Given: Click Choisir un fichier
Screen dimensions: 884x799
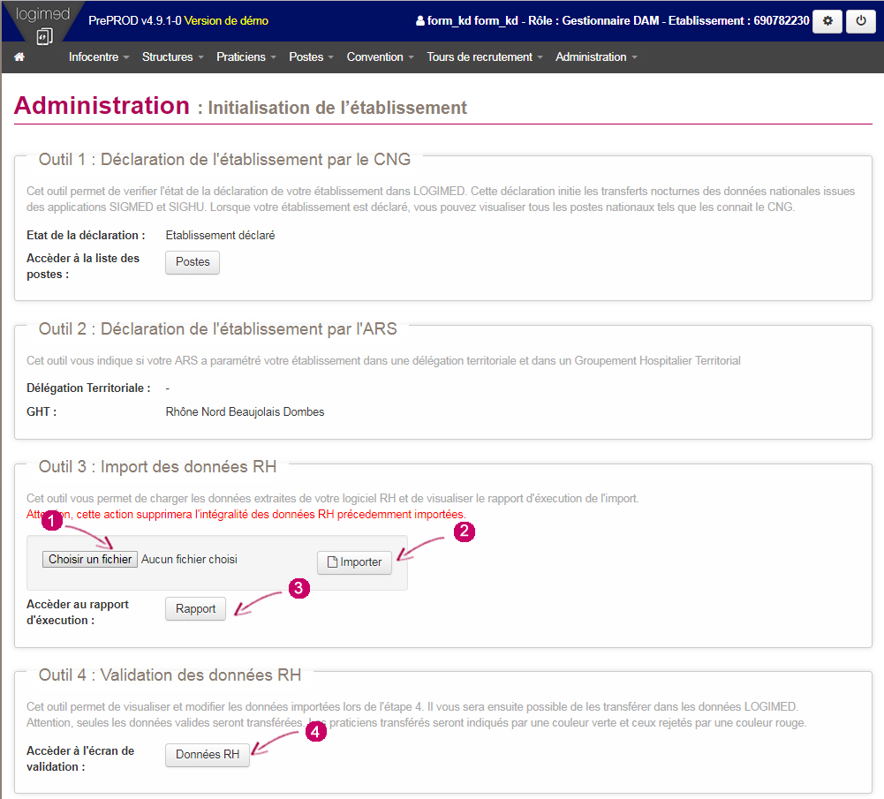Looking at the screenshot, I should (90, 559).
